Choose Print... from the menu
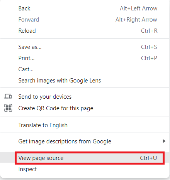Screen dimensions: 170x180 (85, 58)
